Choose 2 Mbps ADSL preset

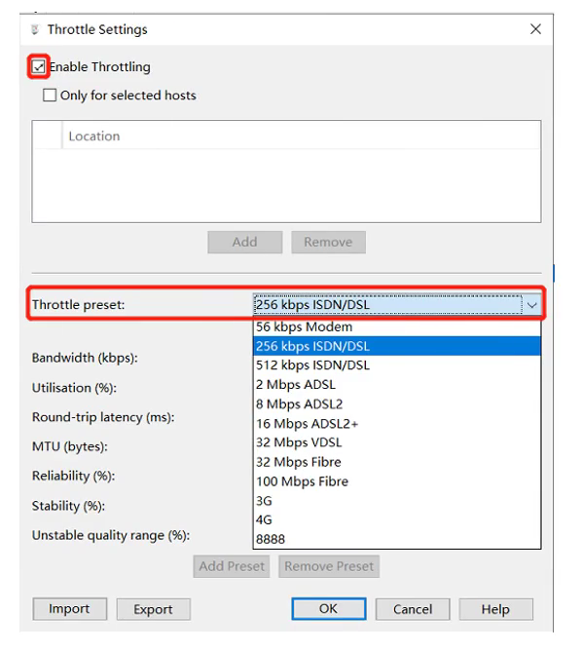(397, 385)
